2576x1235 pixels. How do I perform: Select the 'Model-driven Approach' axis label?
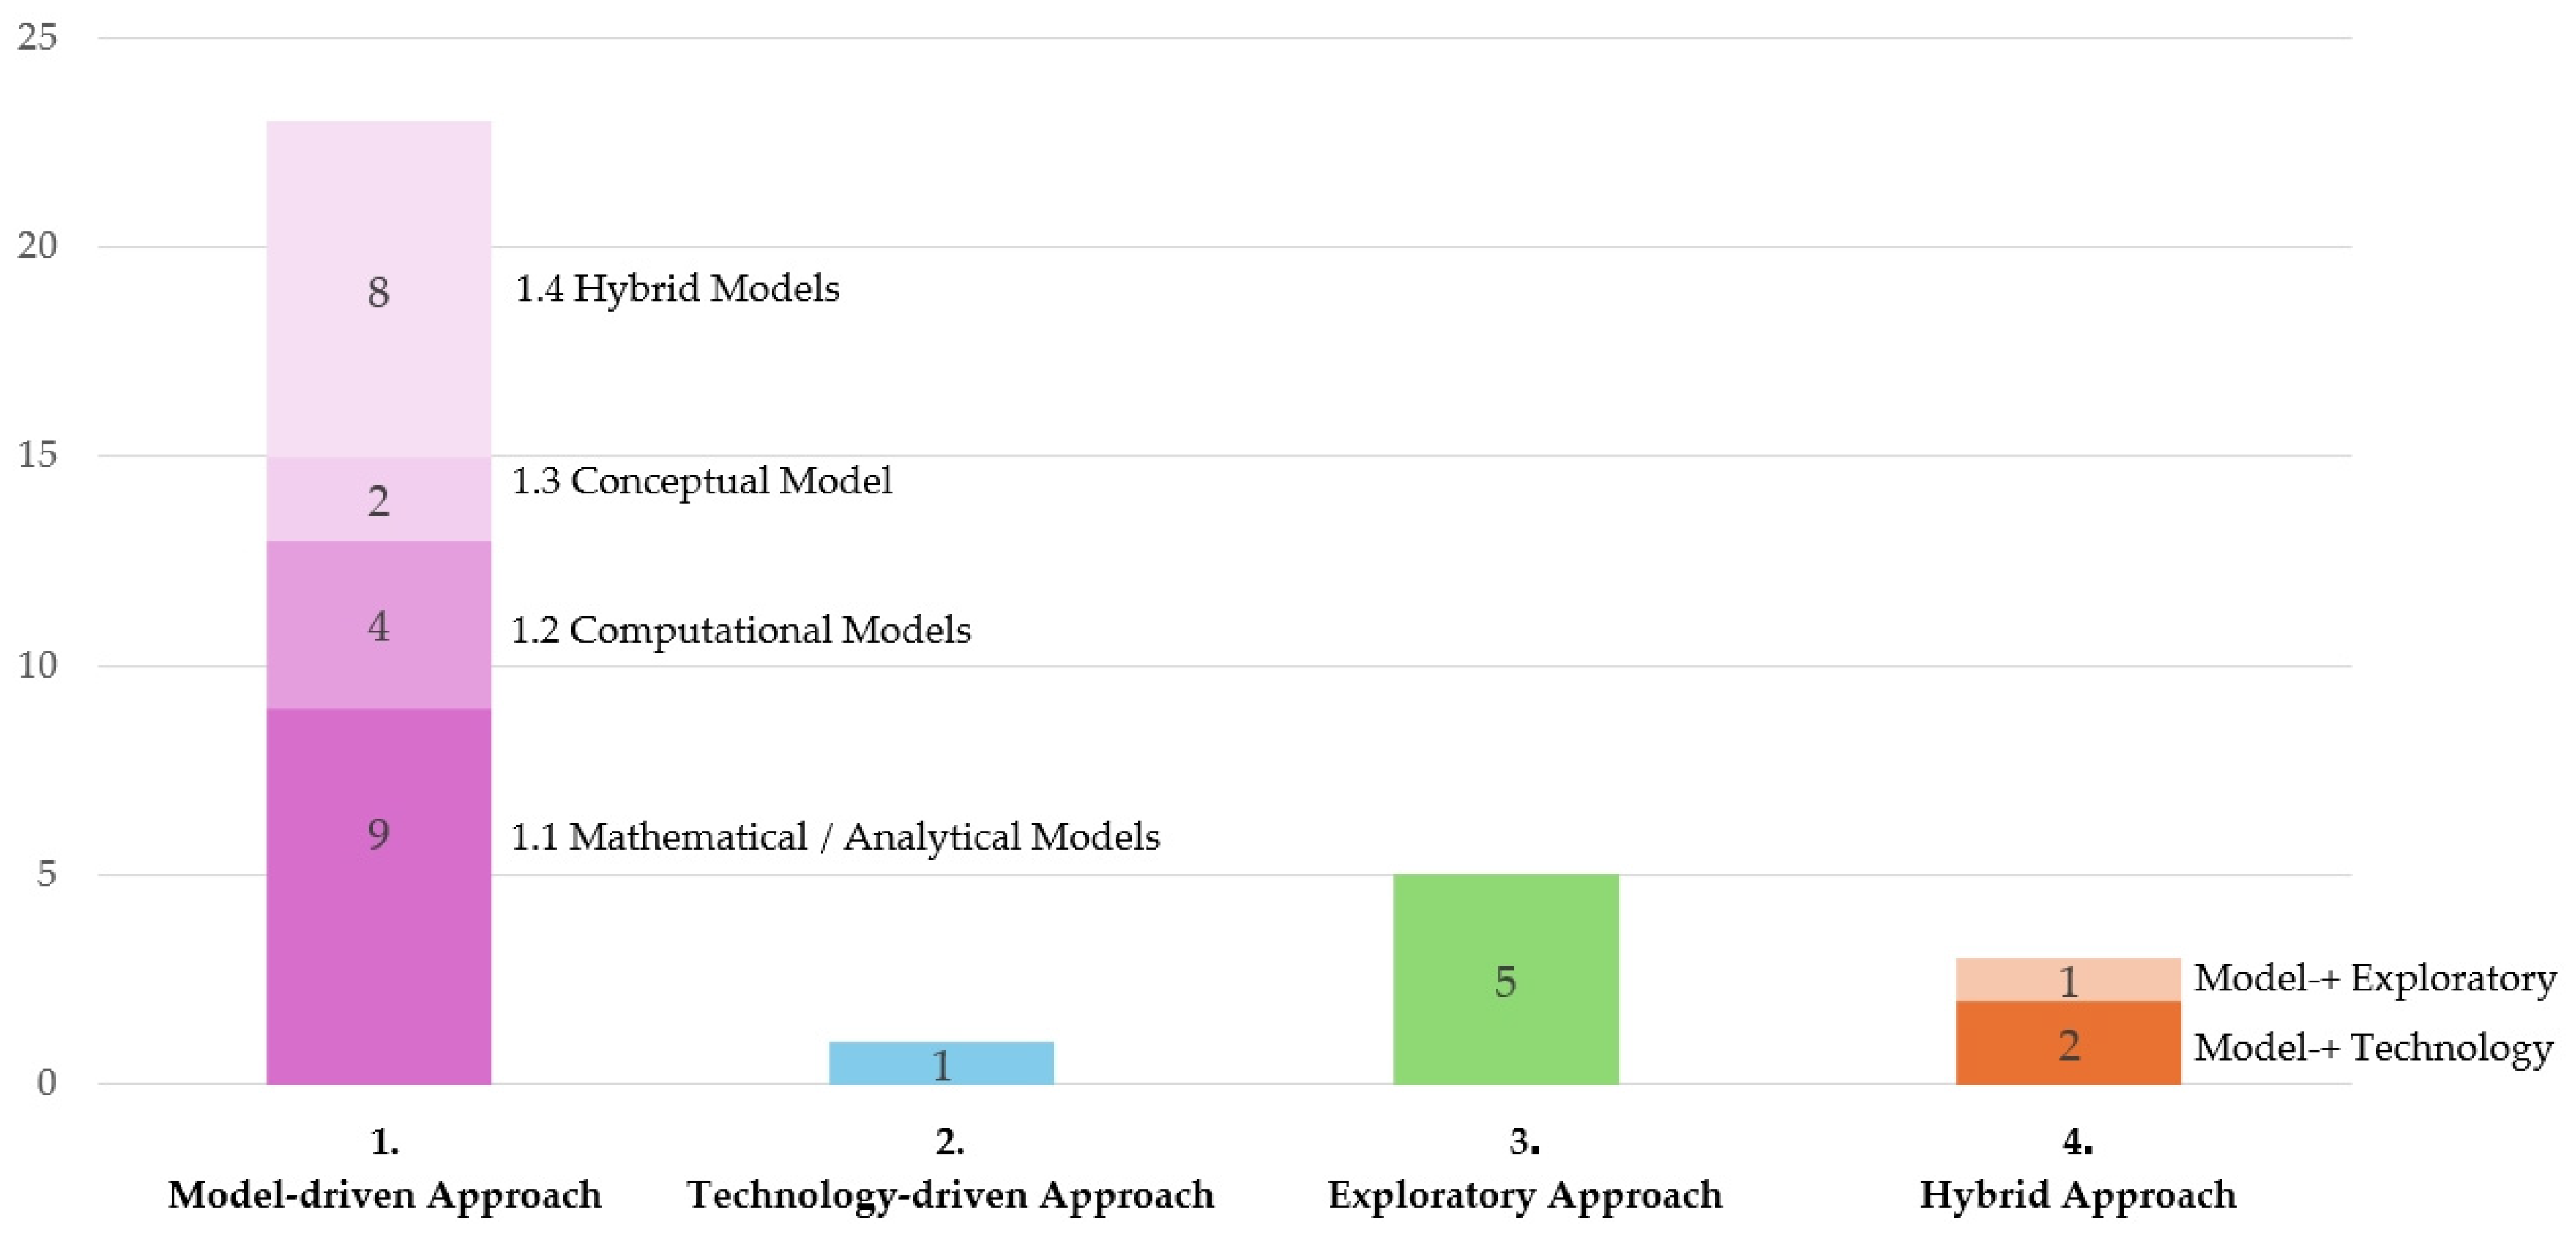tap(384, 1194)
